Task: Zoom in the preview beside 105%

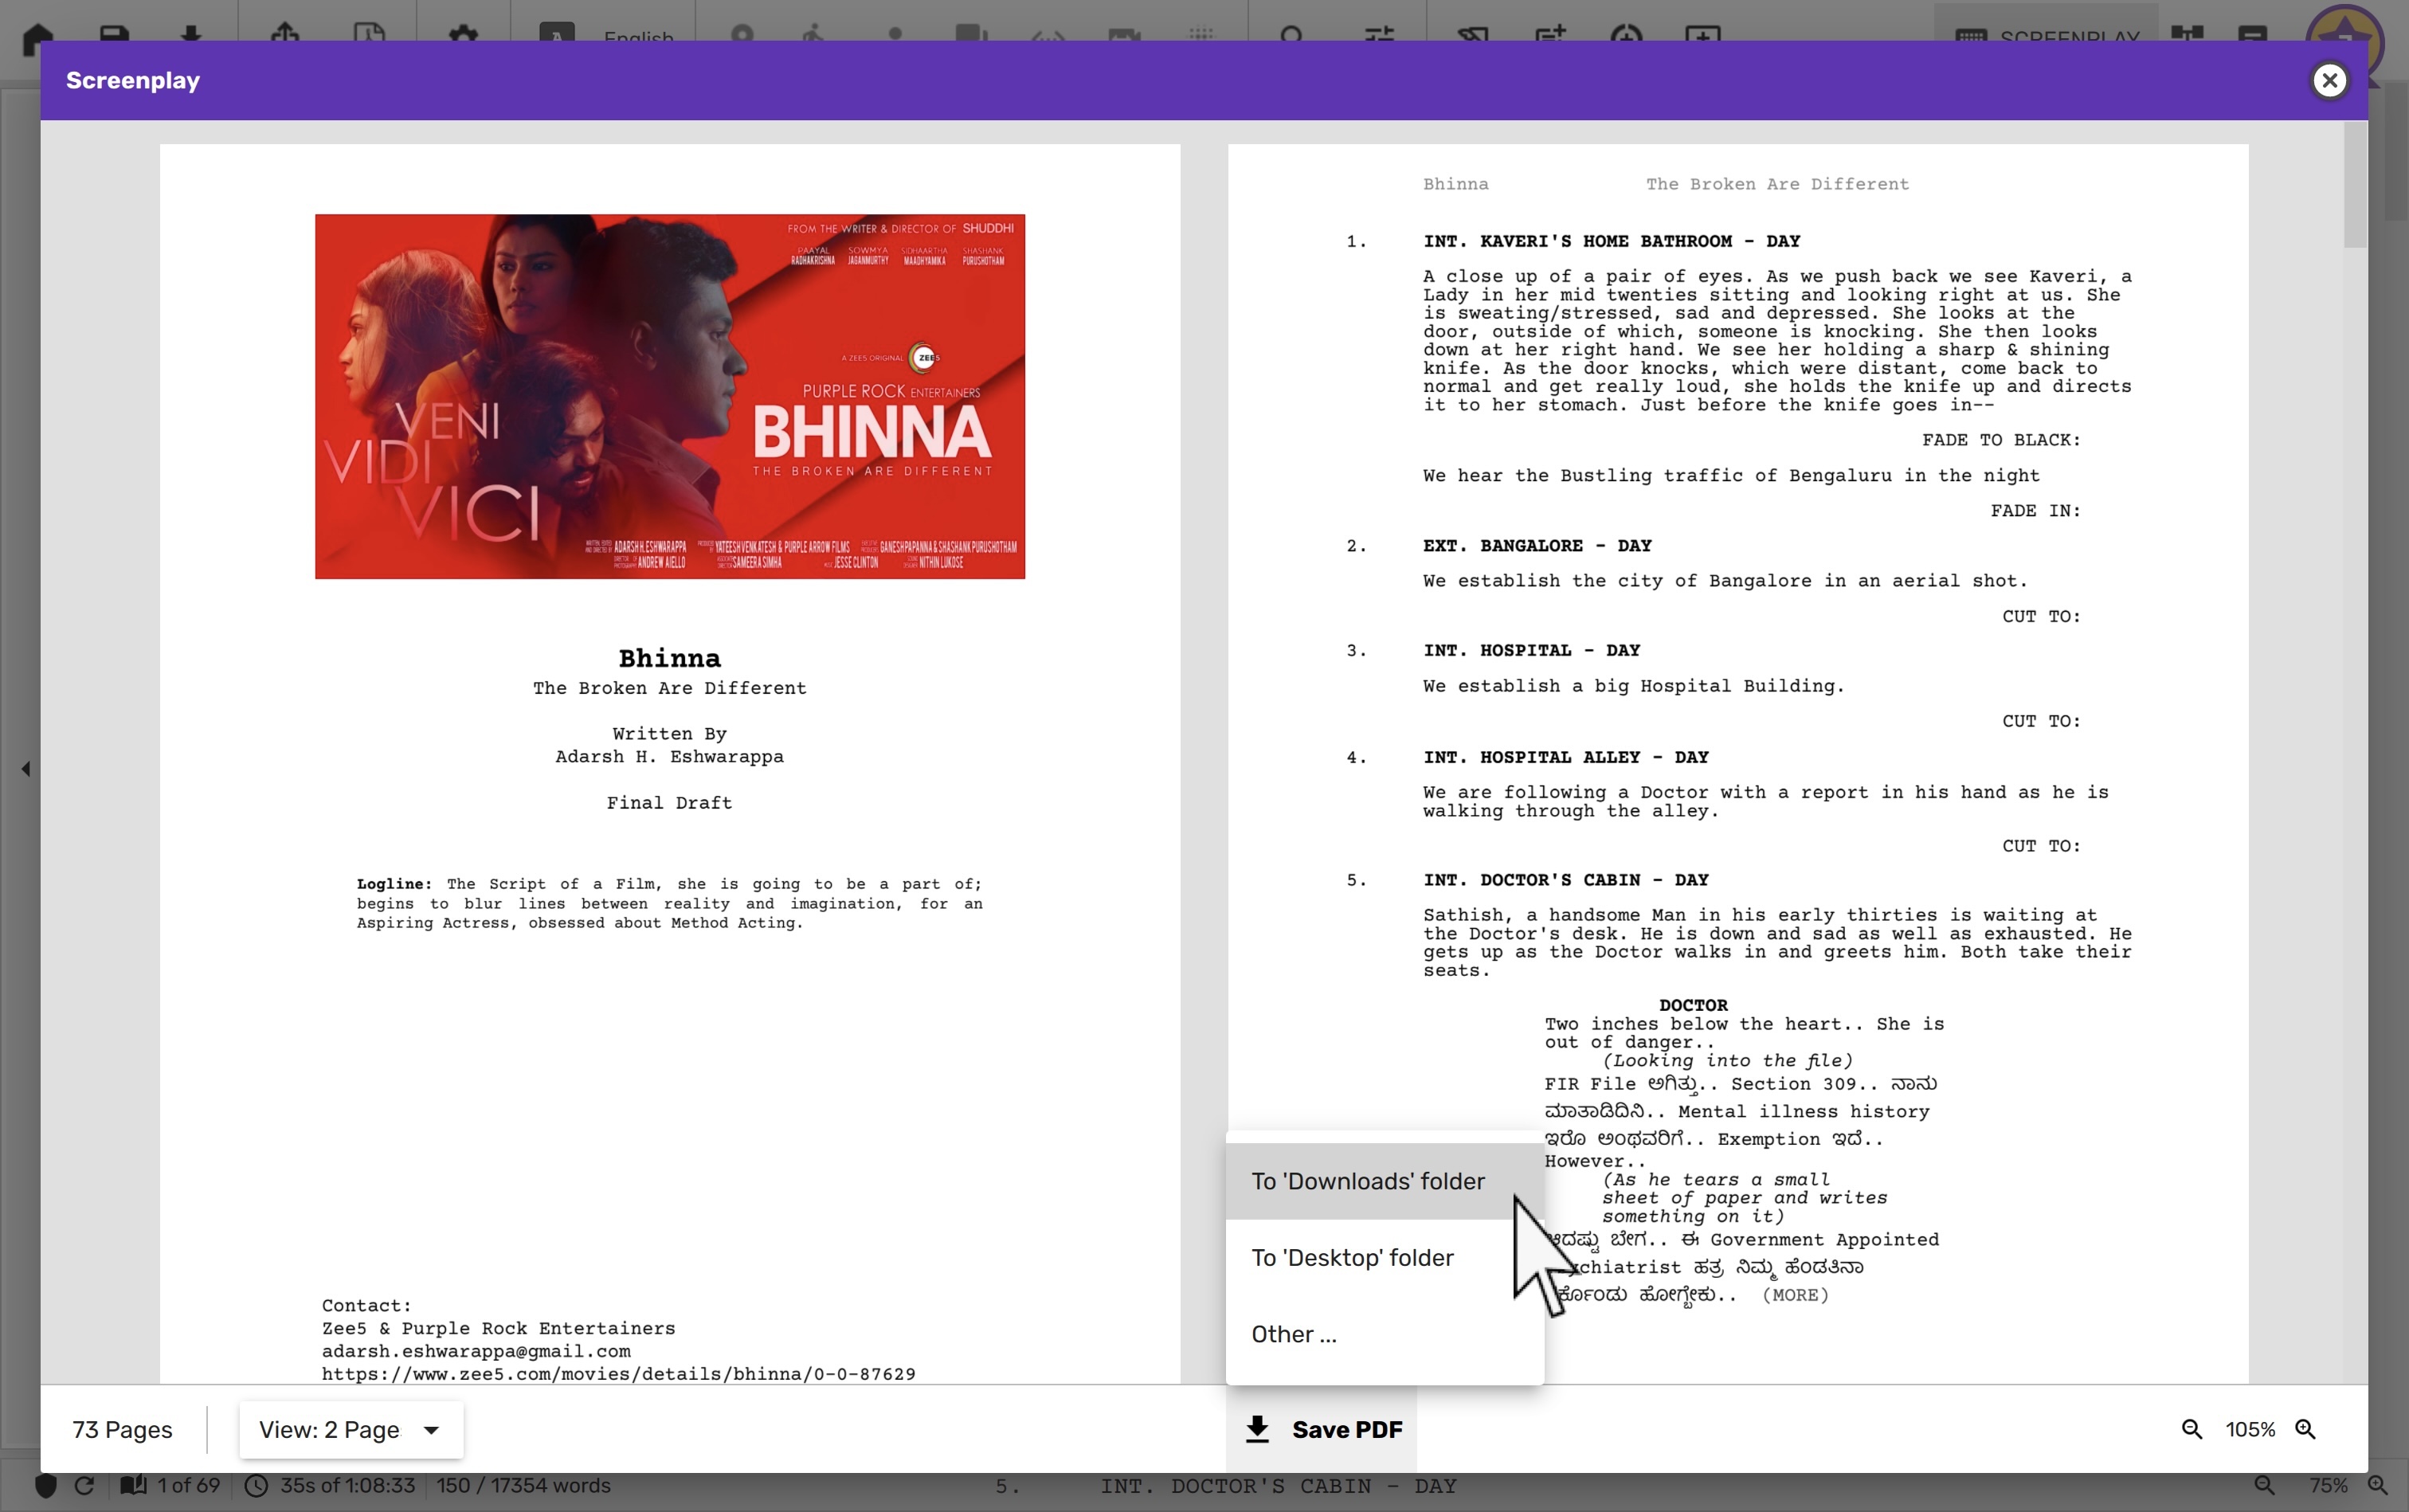Action: 2305,1429
